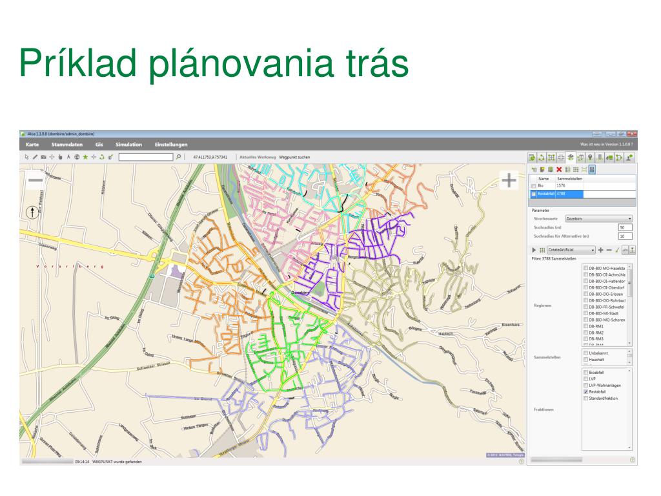
Task: Click the dotted grid icon beside red X
Action: pyautogui.click(x=576, y=170)
